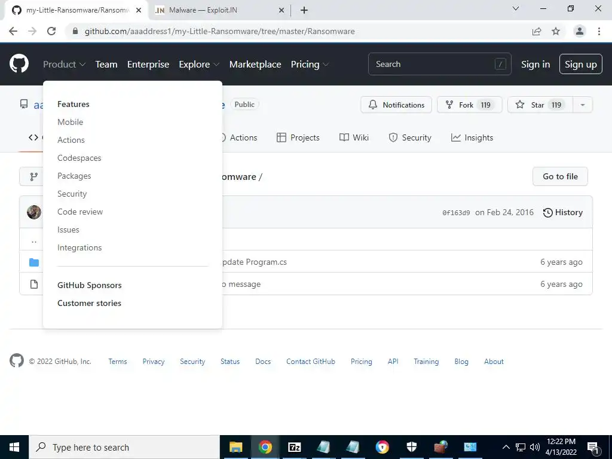The image size is (612, 459).
Task: Open commit 0f163d9
Action: click(456, 213)
